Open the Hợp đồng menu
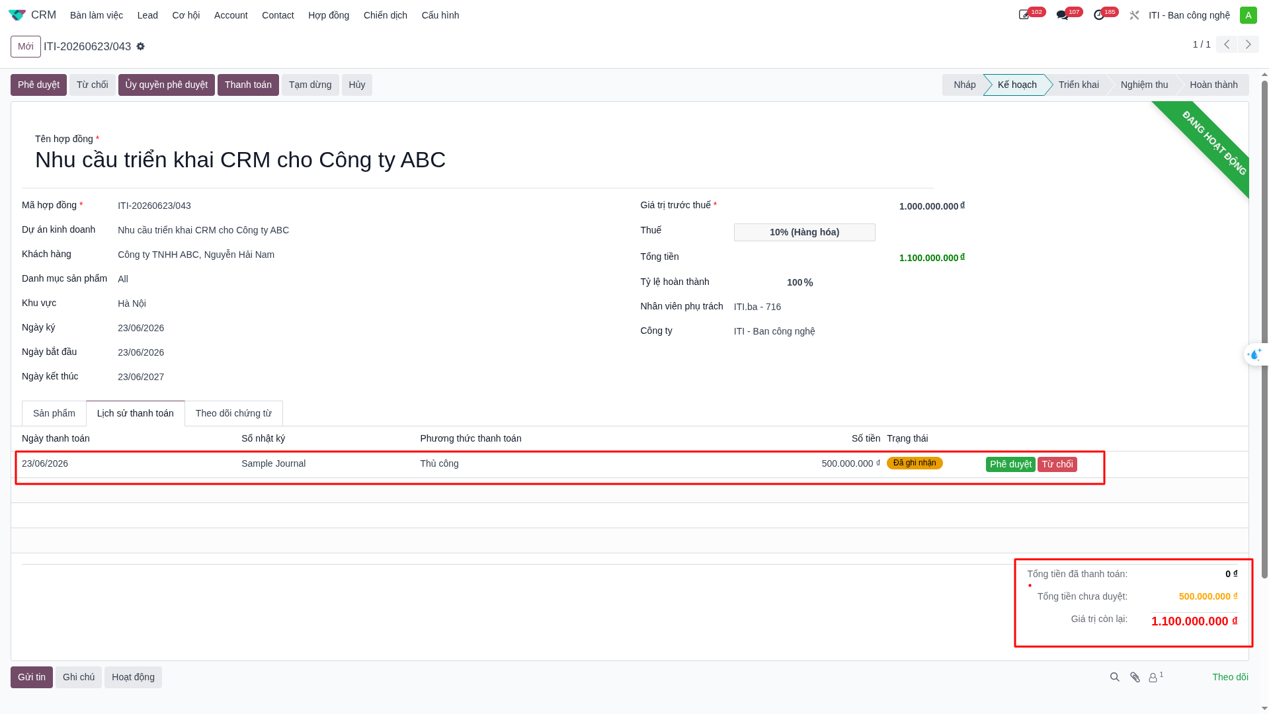This screenshot has height=714, width=1269. 329,15
